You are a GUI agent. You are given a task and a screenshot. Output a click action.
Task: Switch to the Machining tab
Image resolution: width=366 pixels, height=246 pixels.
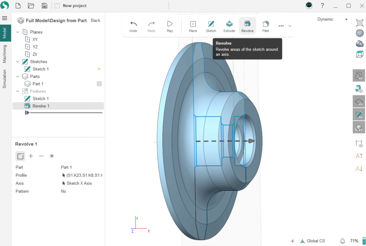coord(5,54)
